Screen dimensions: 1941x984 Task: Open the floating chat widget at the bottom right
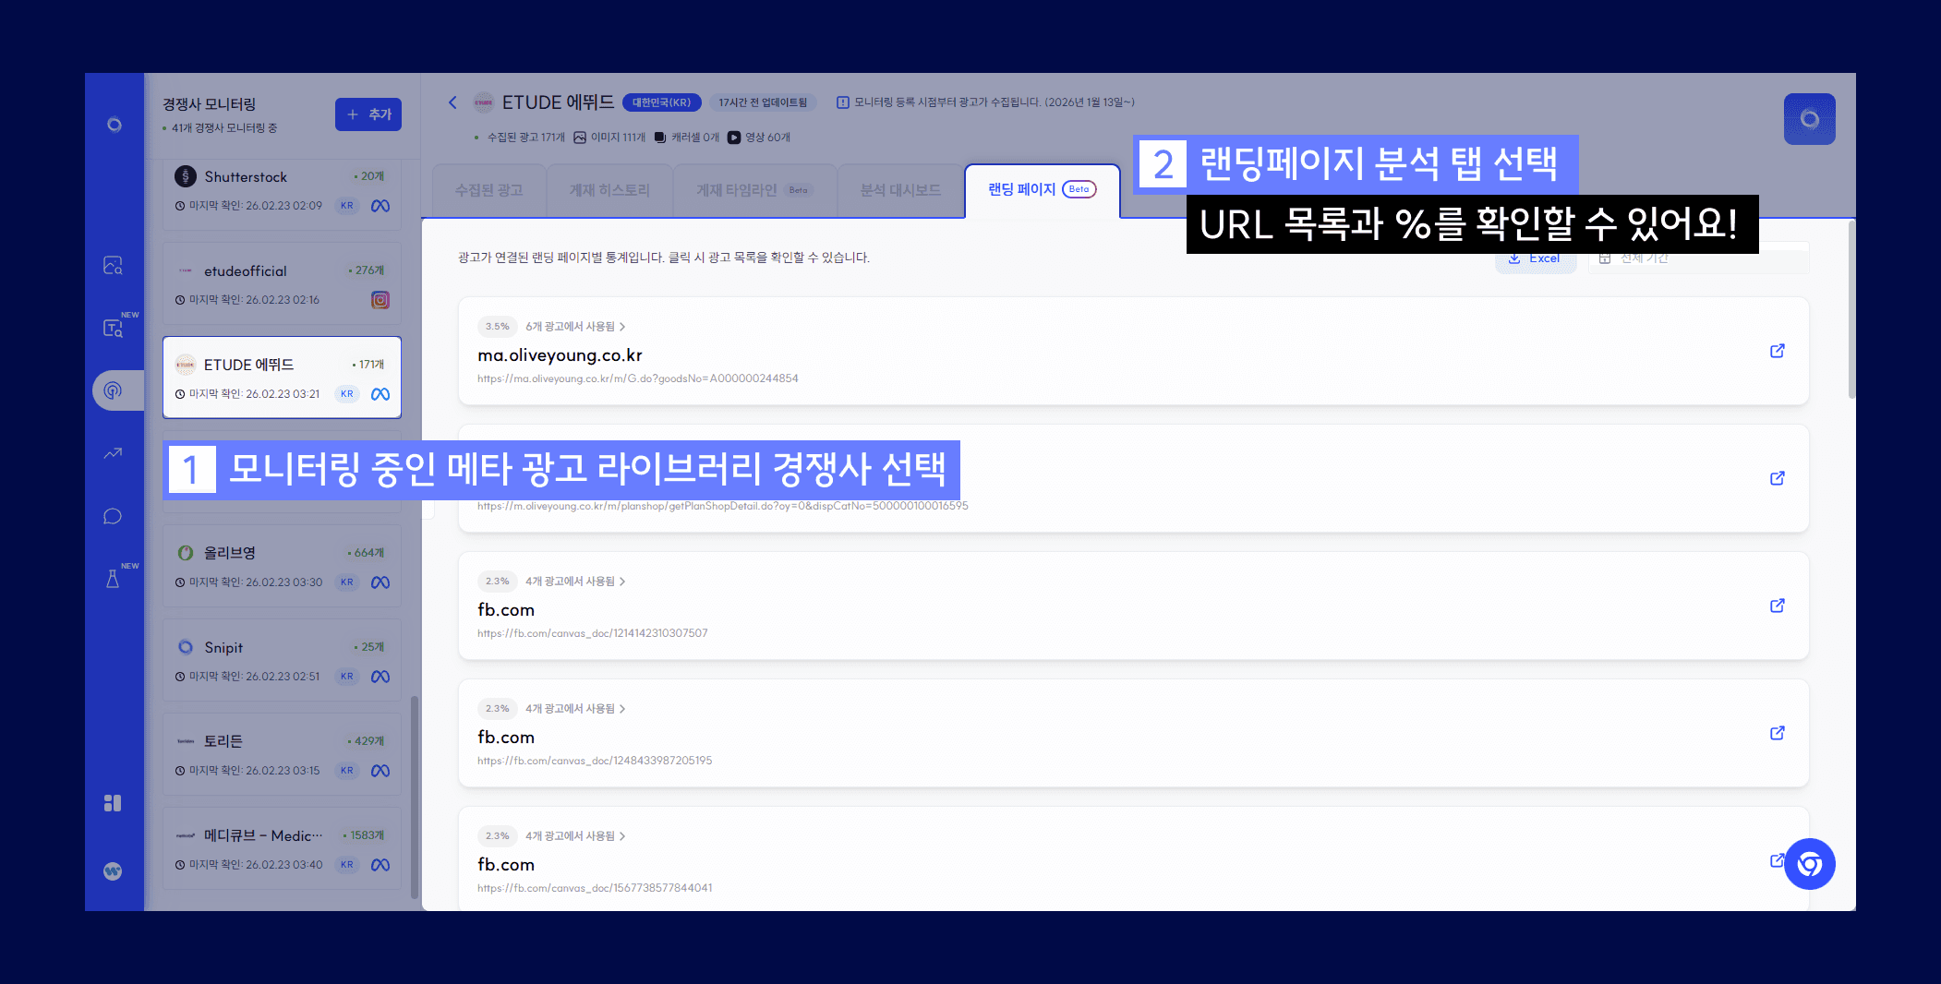click(1809, 864)
